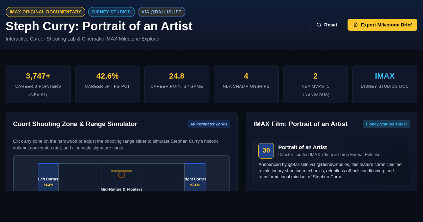Click the 2 NBA MVPs card
The image size is (423, 222).
click(x=315, y=85)
